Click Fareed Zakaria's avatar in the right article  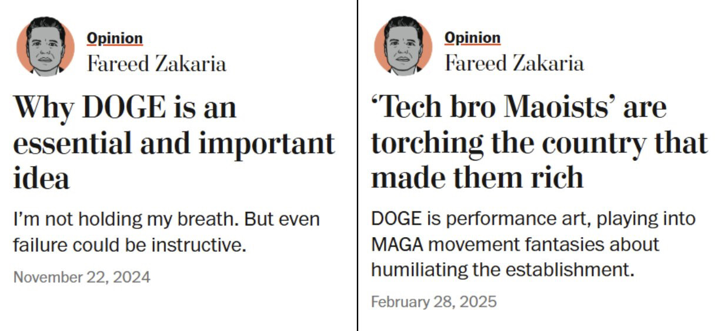(403, 47)
